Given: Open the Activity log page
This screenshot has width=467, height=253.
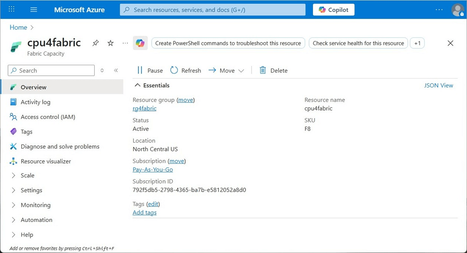Looking at the screenshot, I should point(36,102).
